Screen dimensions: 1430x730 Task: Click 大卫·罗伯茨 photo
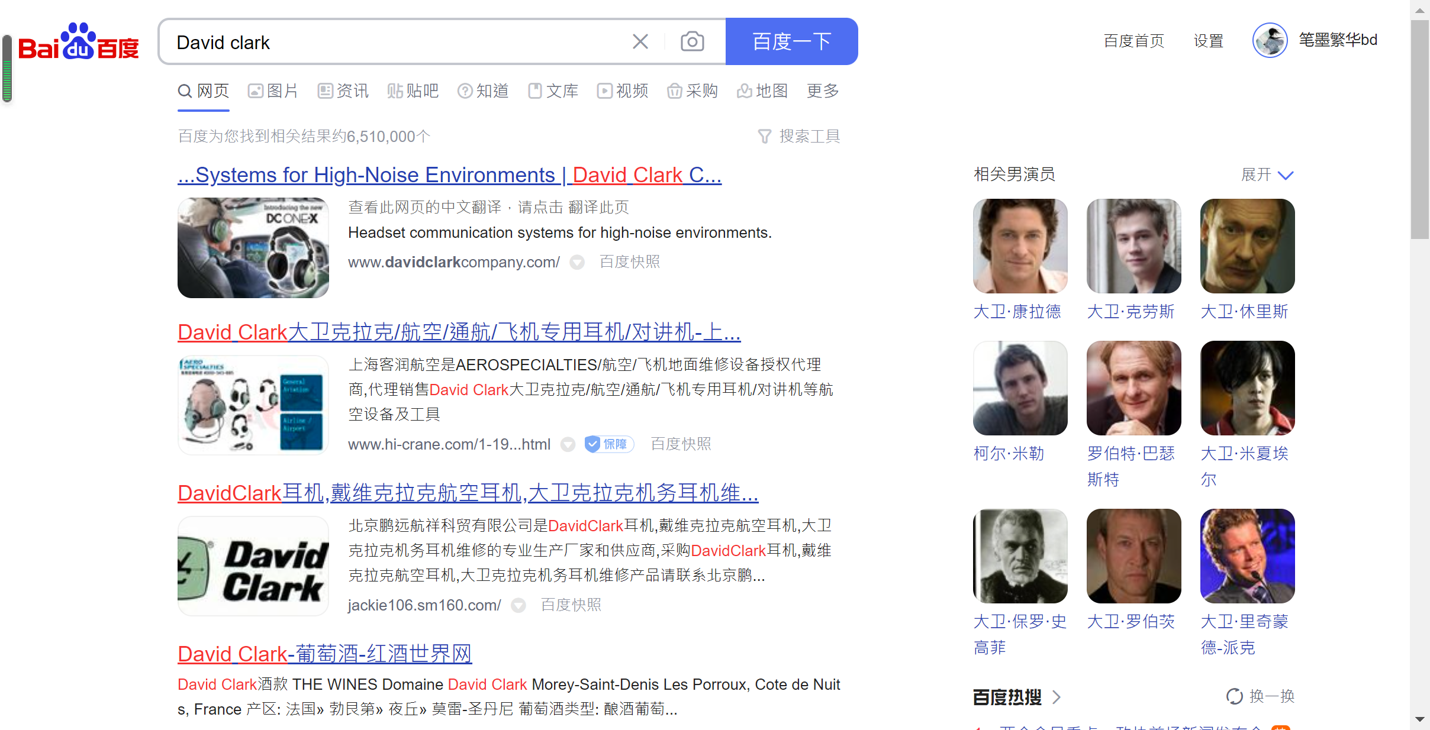click(x=1134, y=556)
